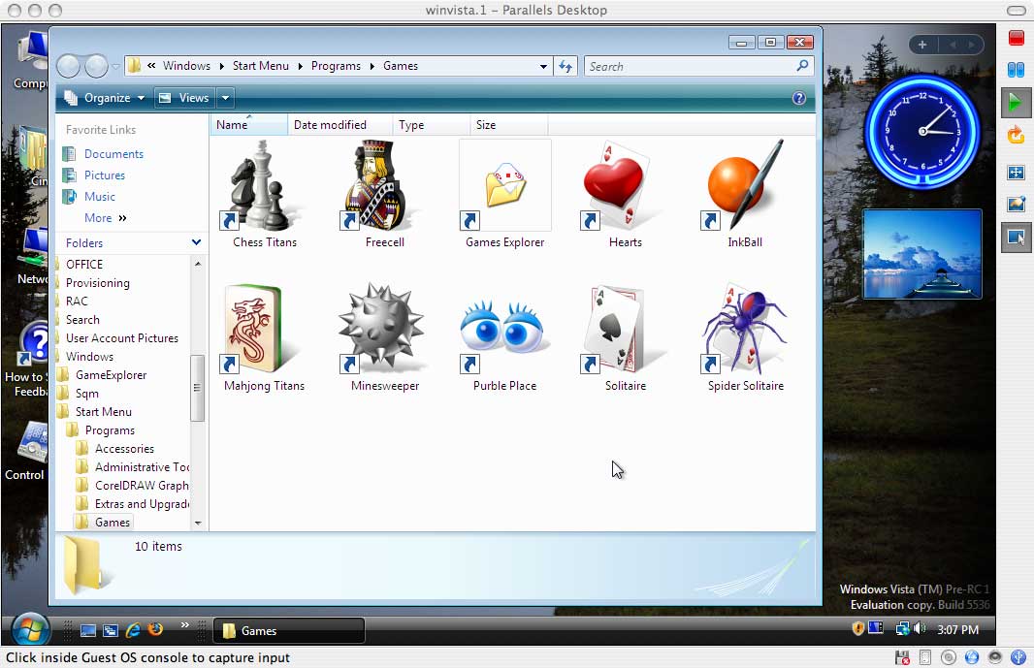
Task: Select User Account Pictures folder
Action: pyautogui.click(x=122, y=338)
